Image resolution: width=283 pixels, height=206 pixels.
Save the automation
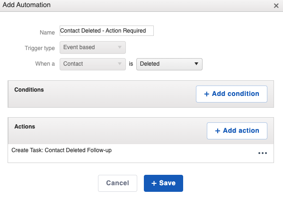click(x=163, y=183)
